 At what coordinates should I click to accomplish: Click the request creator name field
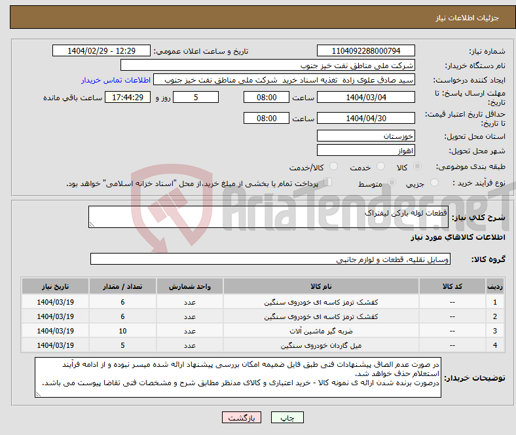coord(284,80)
